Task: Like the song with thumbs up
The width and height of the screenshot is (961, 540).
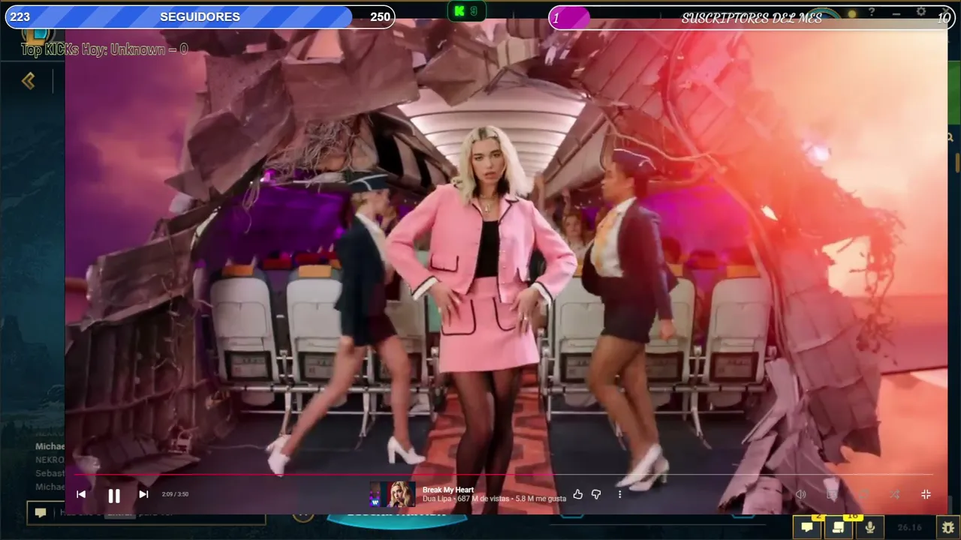Action: pyautogui.click(x=577, y=494)
